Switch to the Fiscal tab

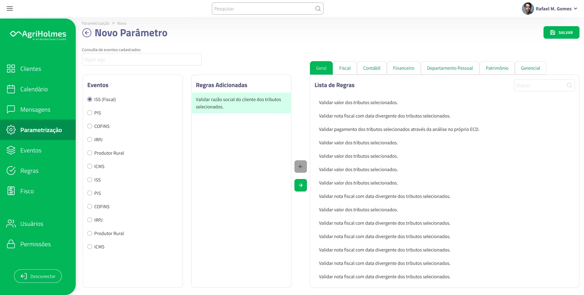pos(345,68)
